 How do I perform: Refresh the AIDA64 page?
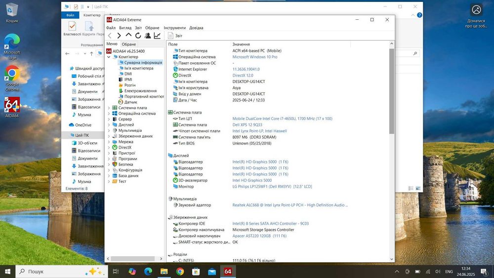point(138,36)
